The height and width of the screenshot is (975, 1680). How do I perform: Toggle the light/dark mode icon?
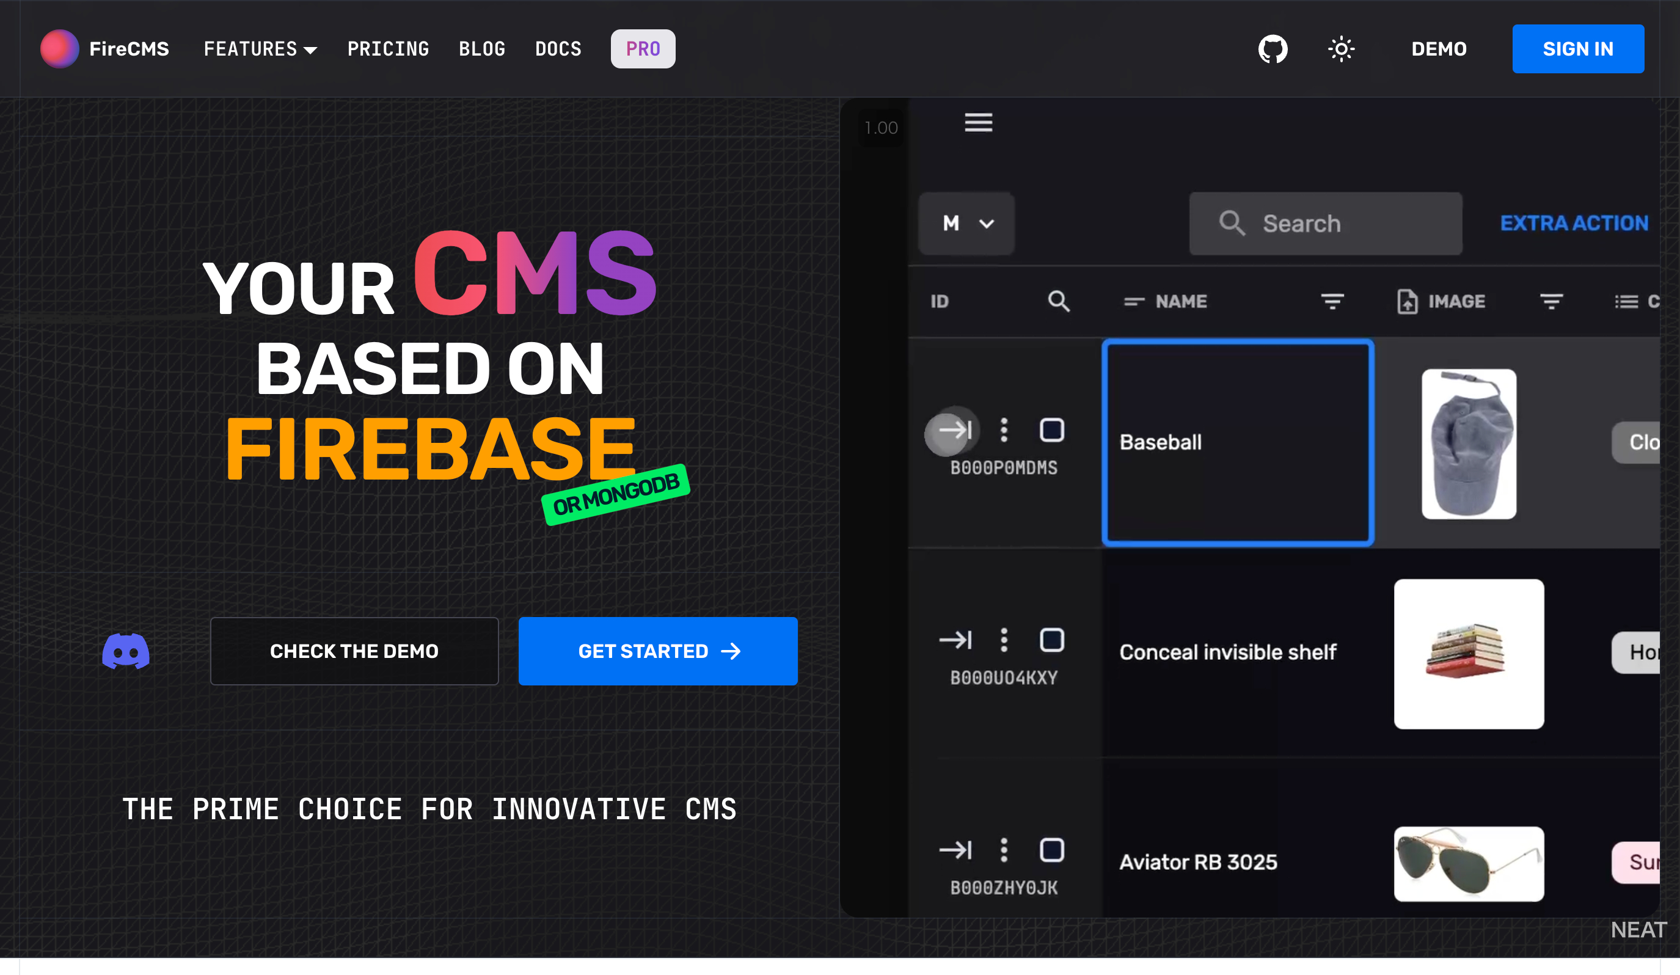(x=1341, y=49)
